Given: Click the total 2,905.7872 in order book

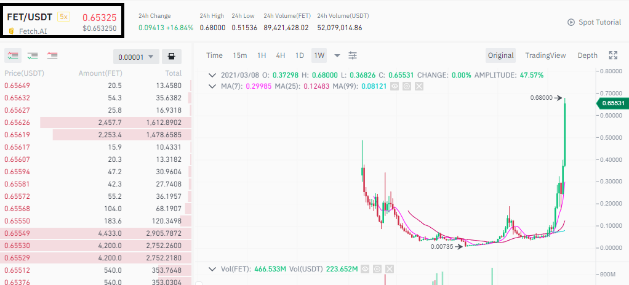Looking at the screenshot, I should tap(164, 233).
